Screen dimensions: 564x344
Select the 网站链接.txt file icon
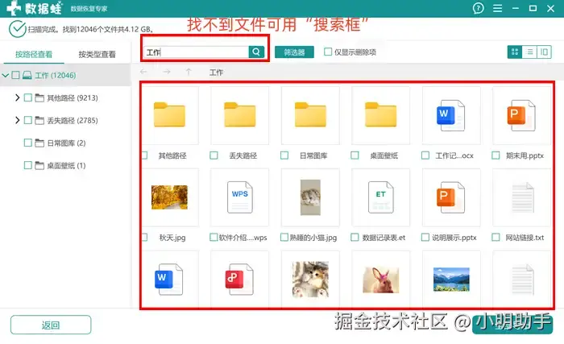click(x=523, y=197)
